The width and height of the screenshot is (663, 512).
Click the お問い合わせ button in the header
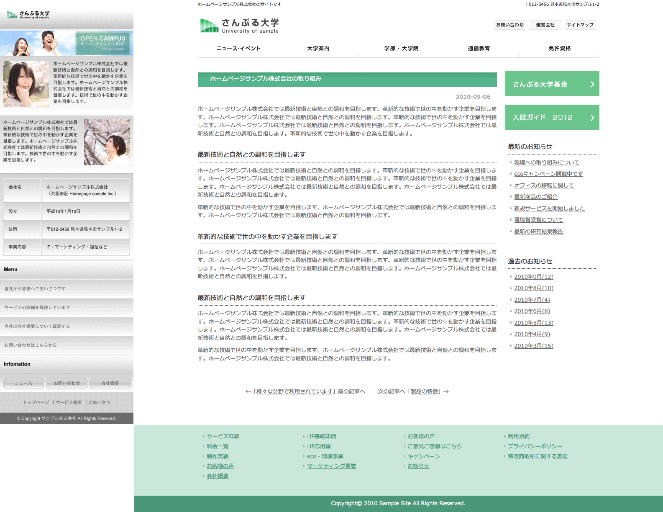[x=509, y=25]
